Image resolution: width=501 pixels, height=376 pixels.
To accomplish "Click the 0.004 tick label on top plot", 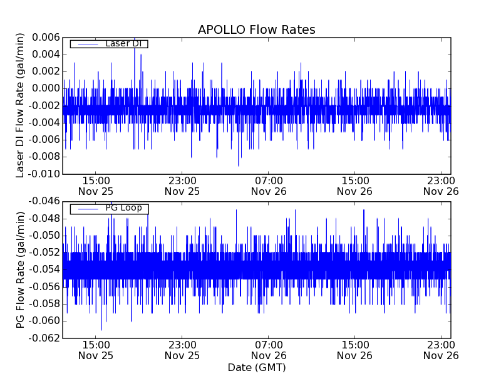I will tap(46, 55).
